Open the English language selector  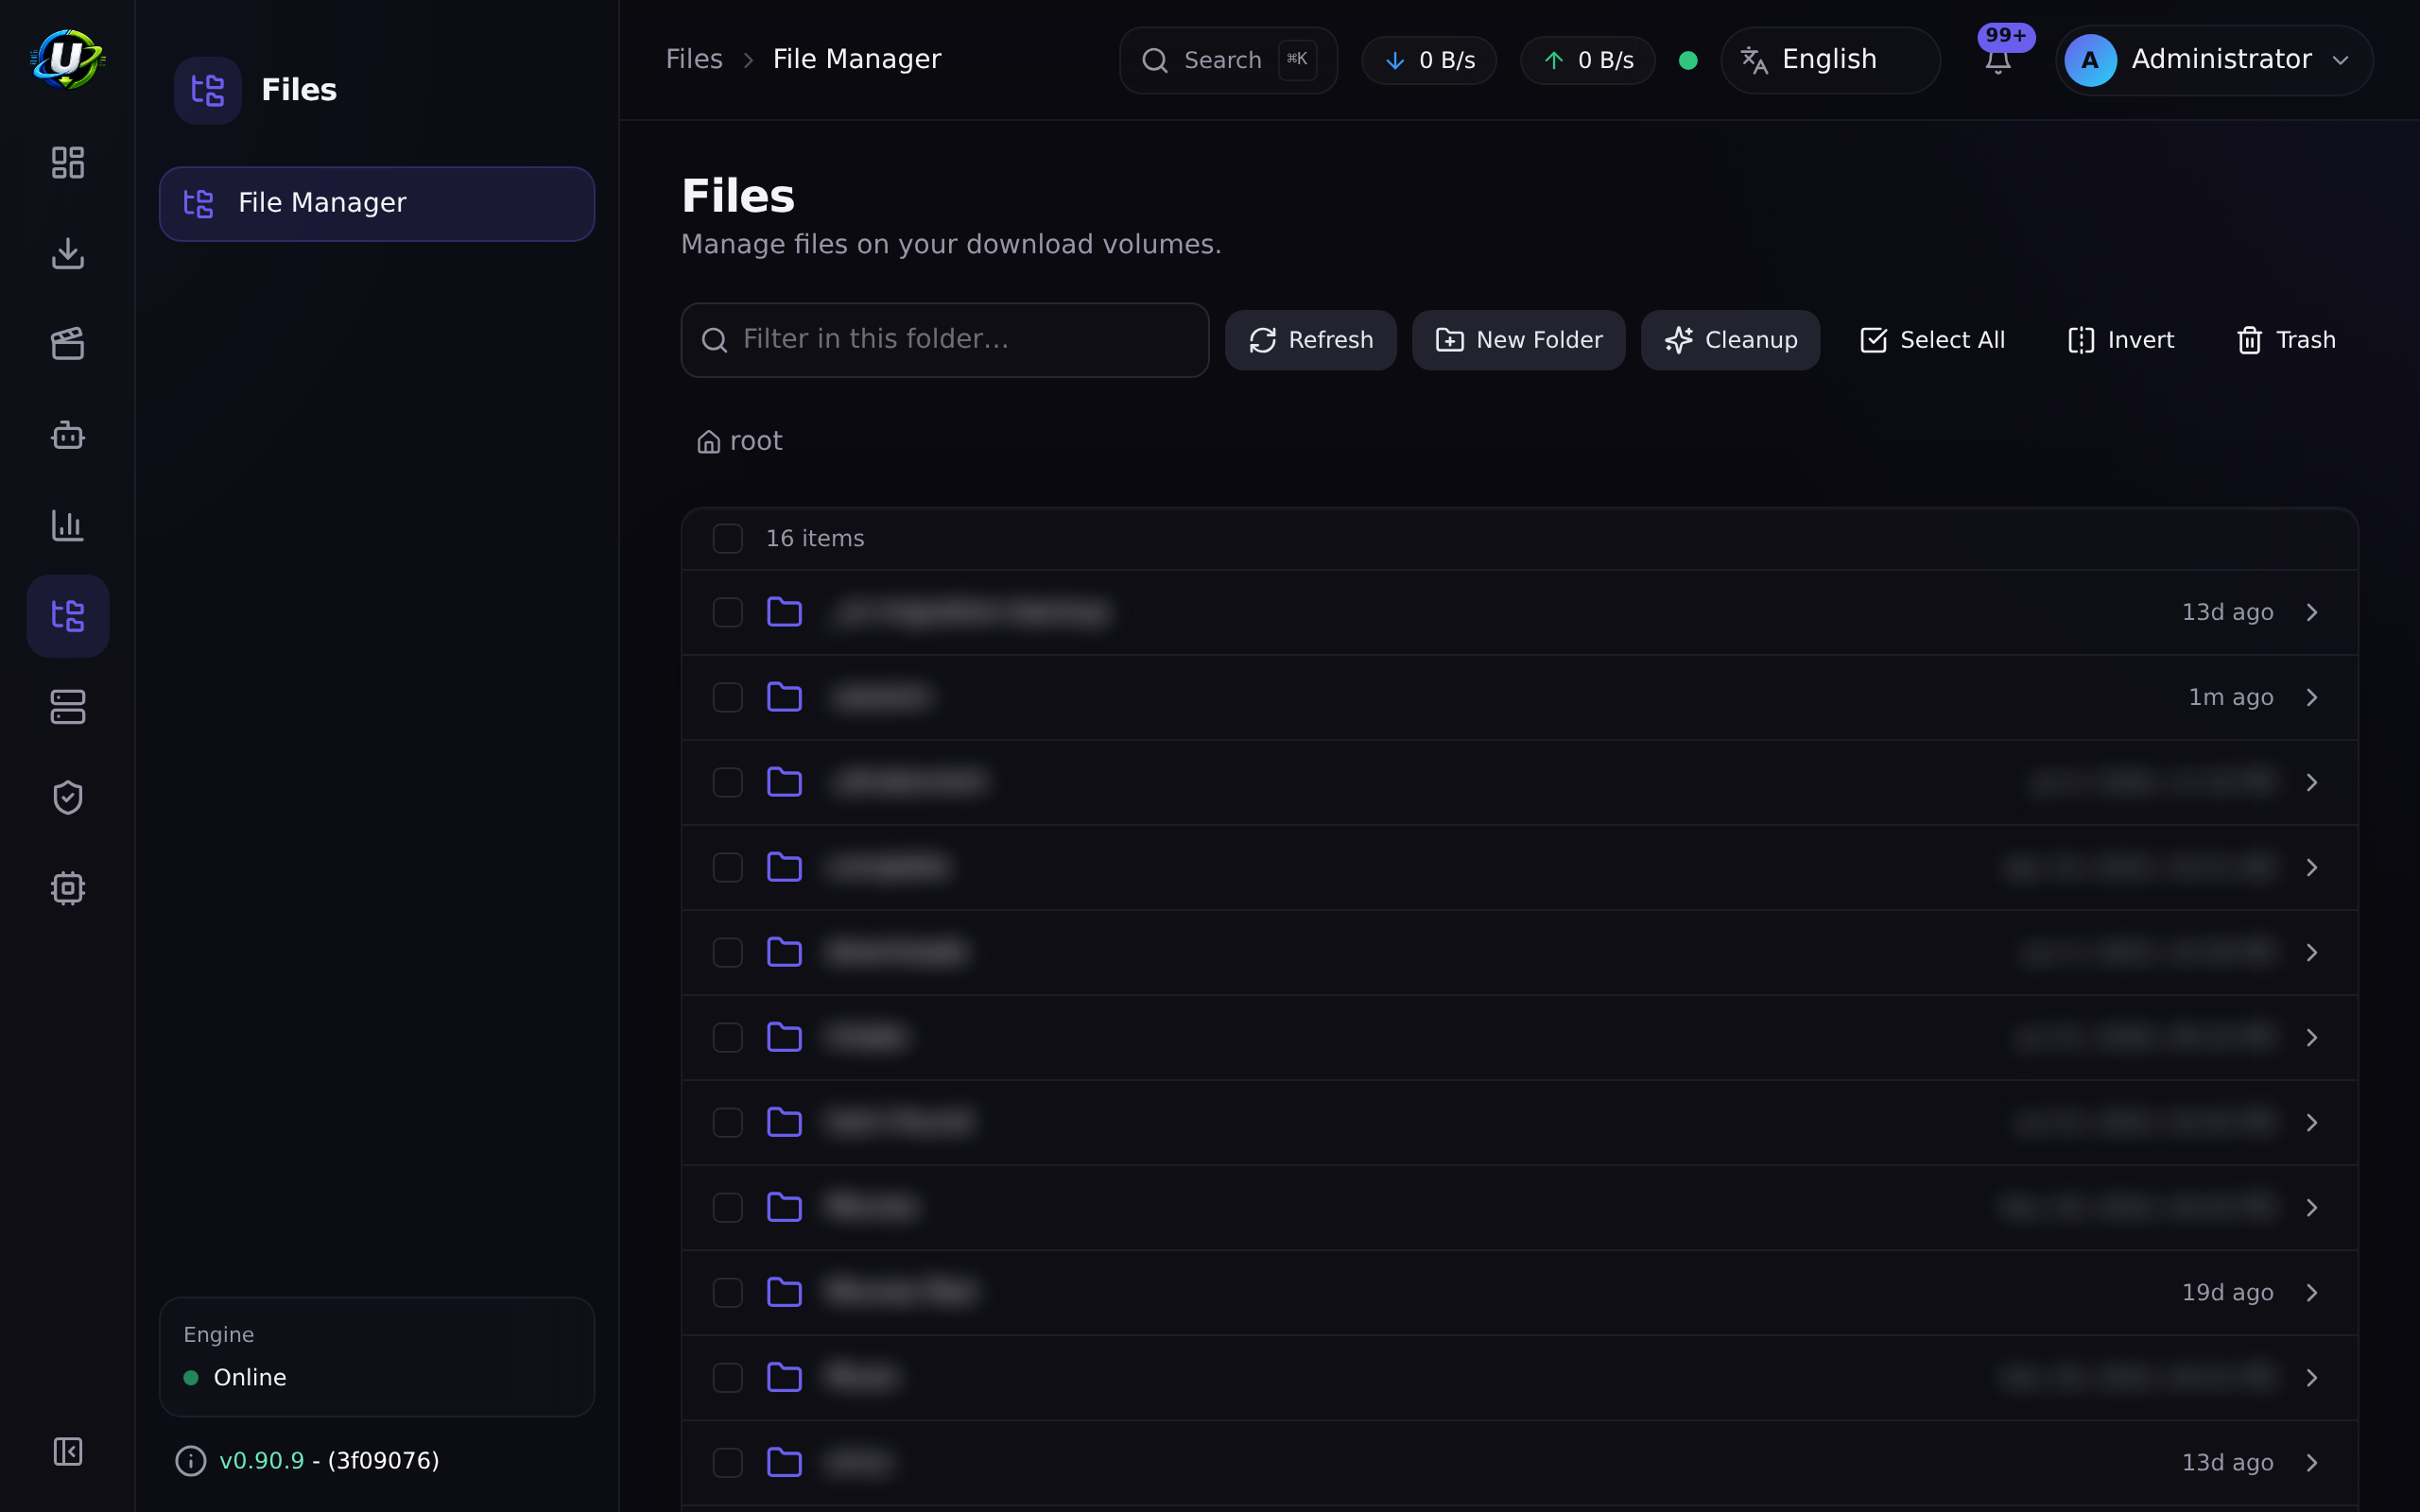click(1830, 60)
